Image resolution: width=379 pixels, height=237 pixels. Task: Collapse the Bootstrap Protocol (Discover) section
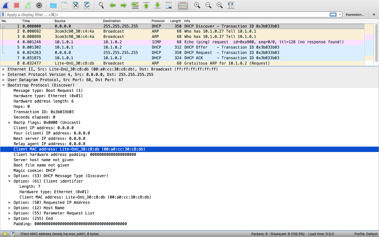4,85
